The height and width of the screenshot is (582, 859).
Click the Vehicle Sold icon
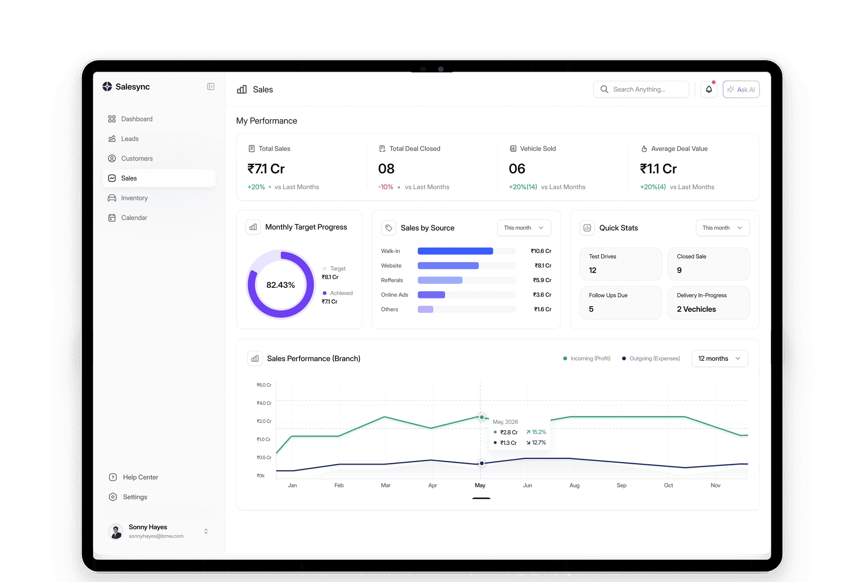click(x=513, y=148)
